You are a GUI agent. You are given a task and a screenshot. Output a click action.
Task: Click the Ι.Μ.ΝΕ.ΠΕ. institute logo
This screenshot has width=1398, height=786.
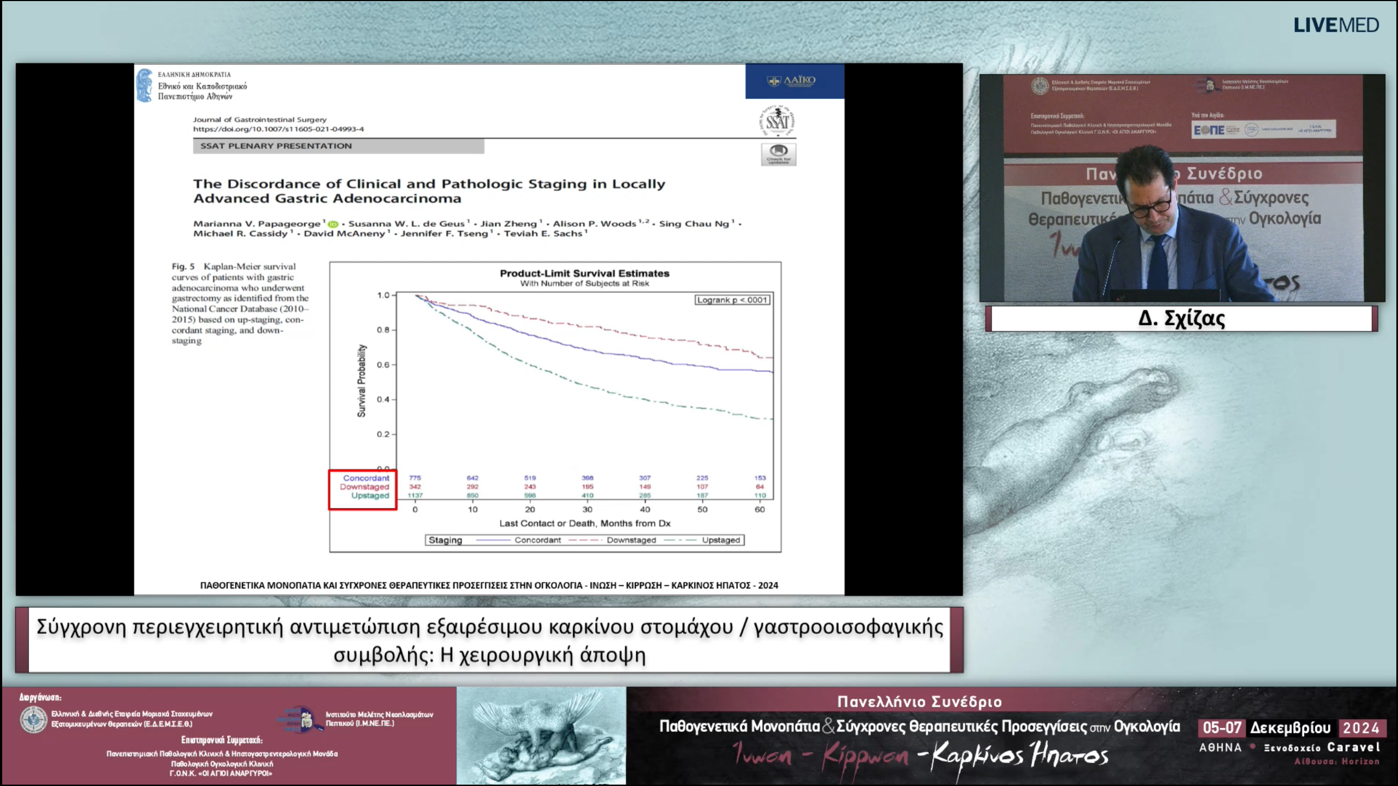tap(299, 719)
